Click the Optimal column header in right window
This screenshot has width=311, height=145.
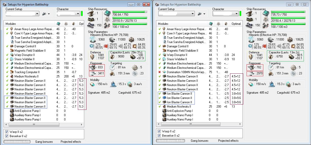pyautogui.click(x=236, y=24)
